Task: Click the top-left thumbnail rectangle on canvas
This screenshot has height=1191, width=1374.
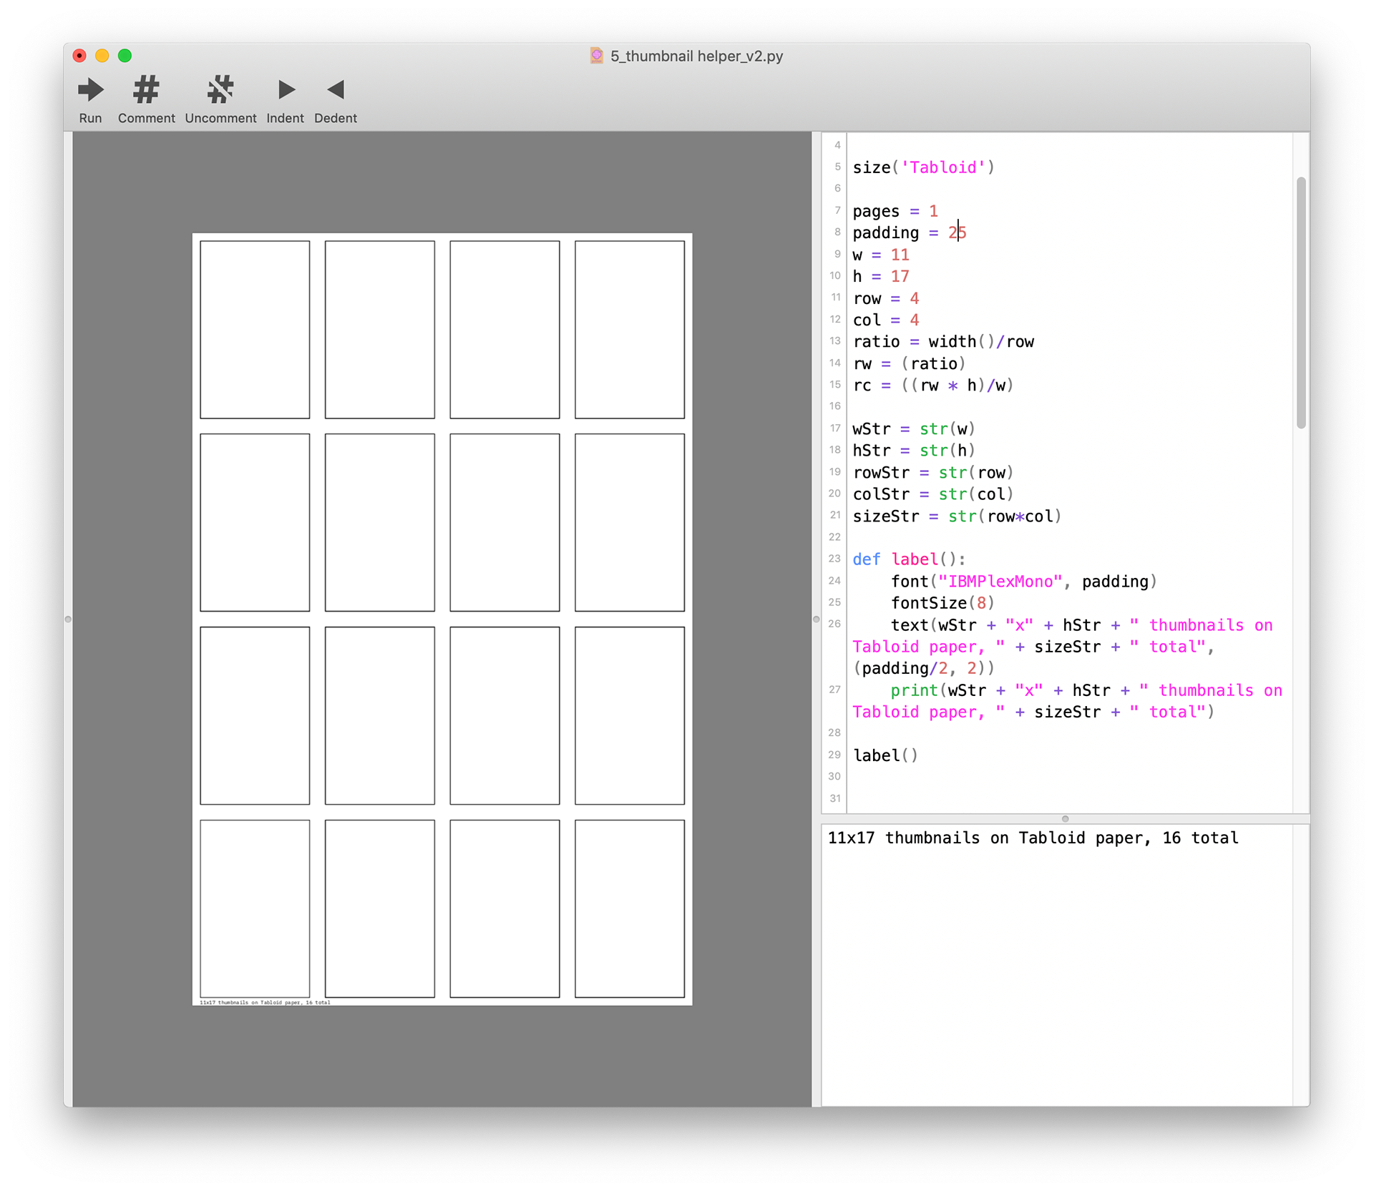Action: 255,330
